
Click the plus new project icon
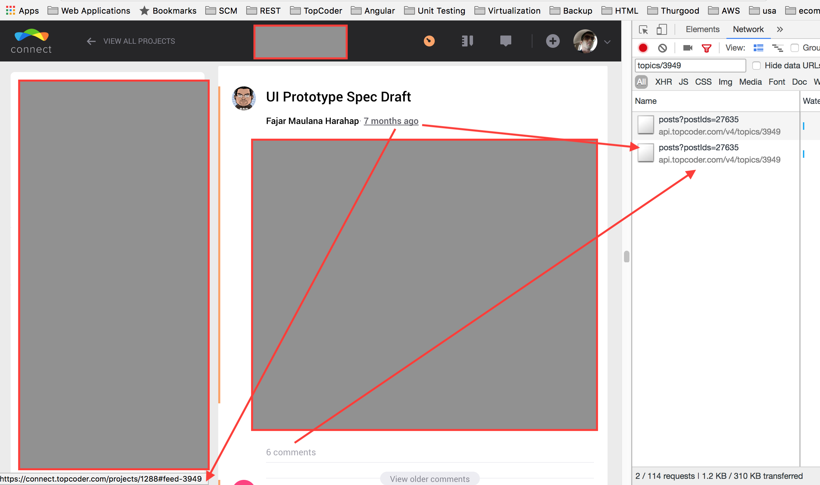tap(553, 41)
